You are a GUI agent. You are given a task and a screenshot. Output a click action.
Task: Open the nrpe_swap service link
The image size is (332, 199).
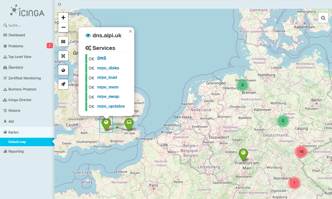point(108,97)
